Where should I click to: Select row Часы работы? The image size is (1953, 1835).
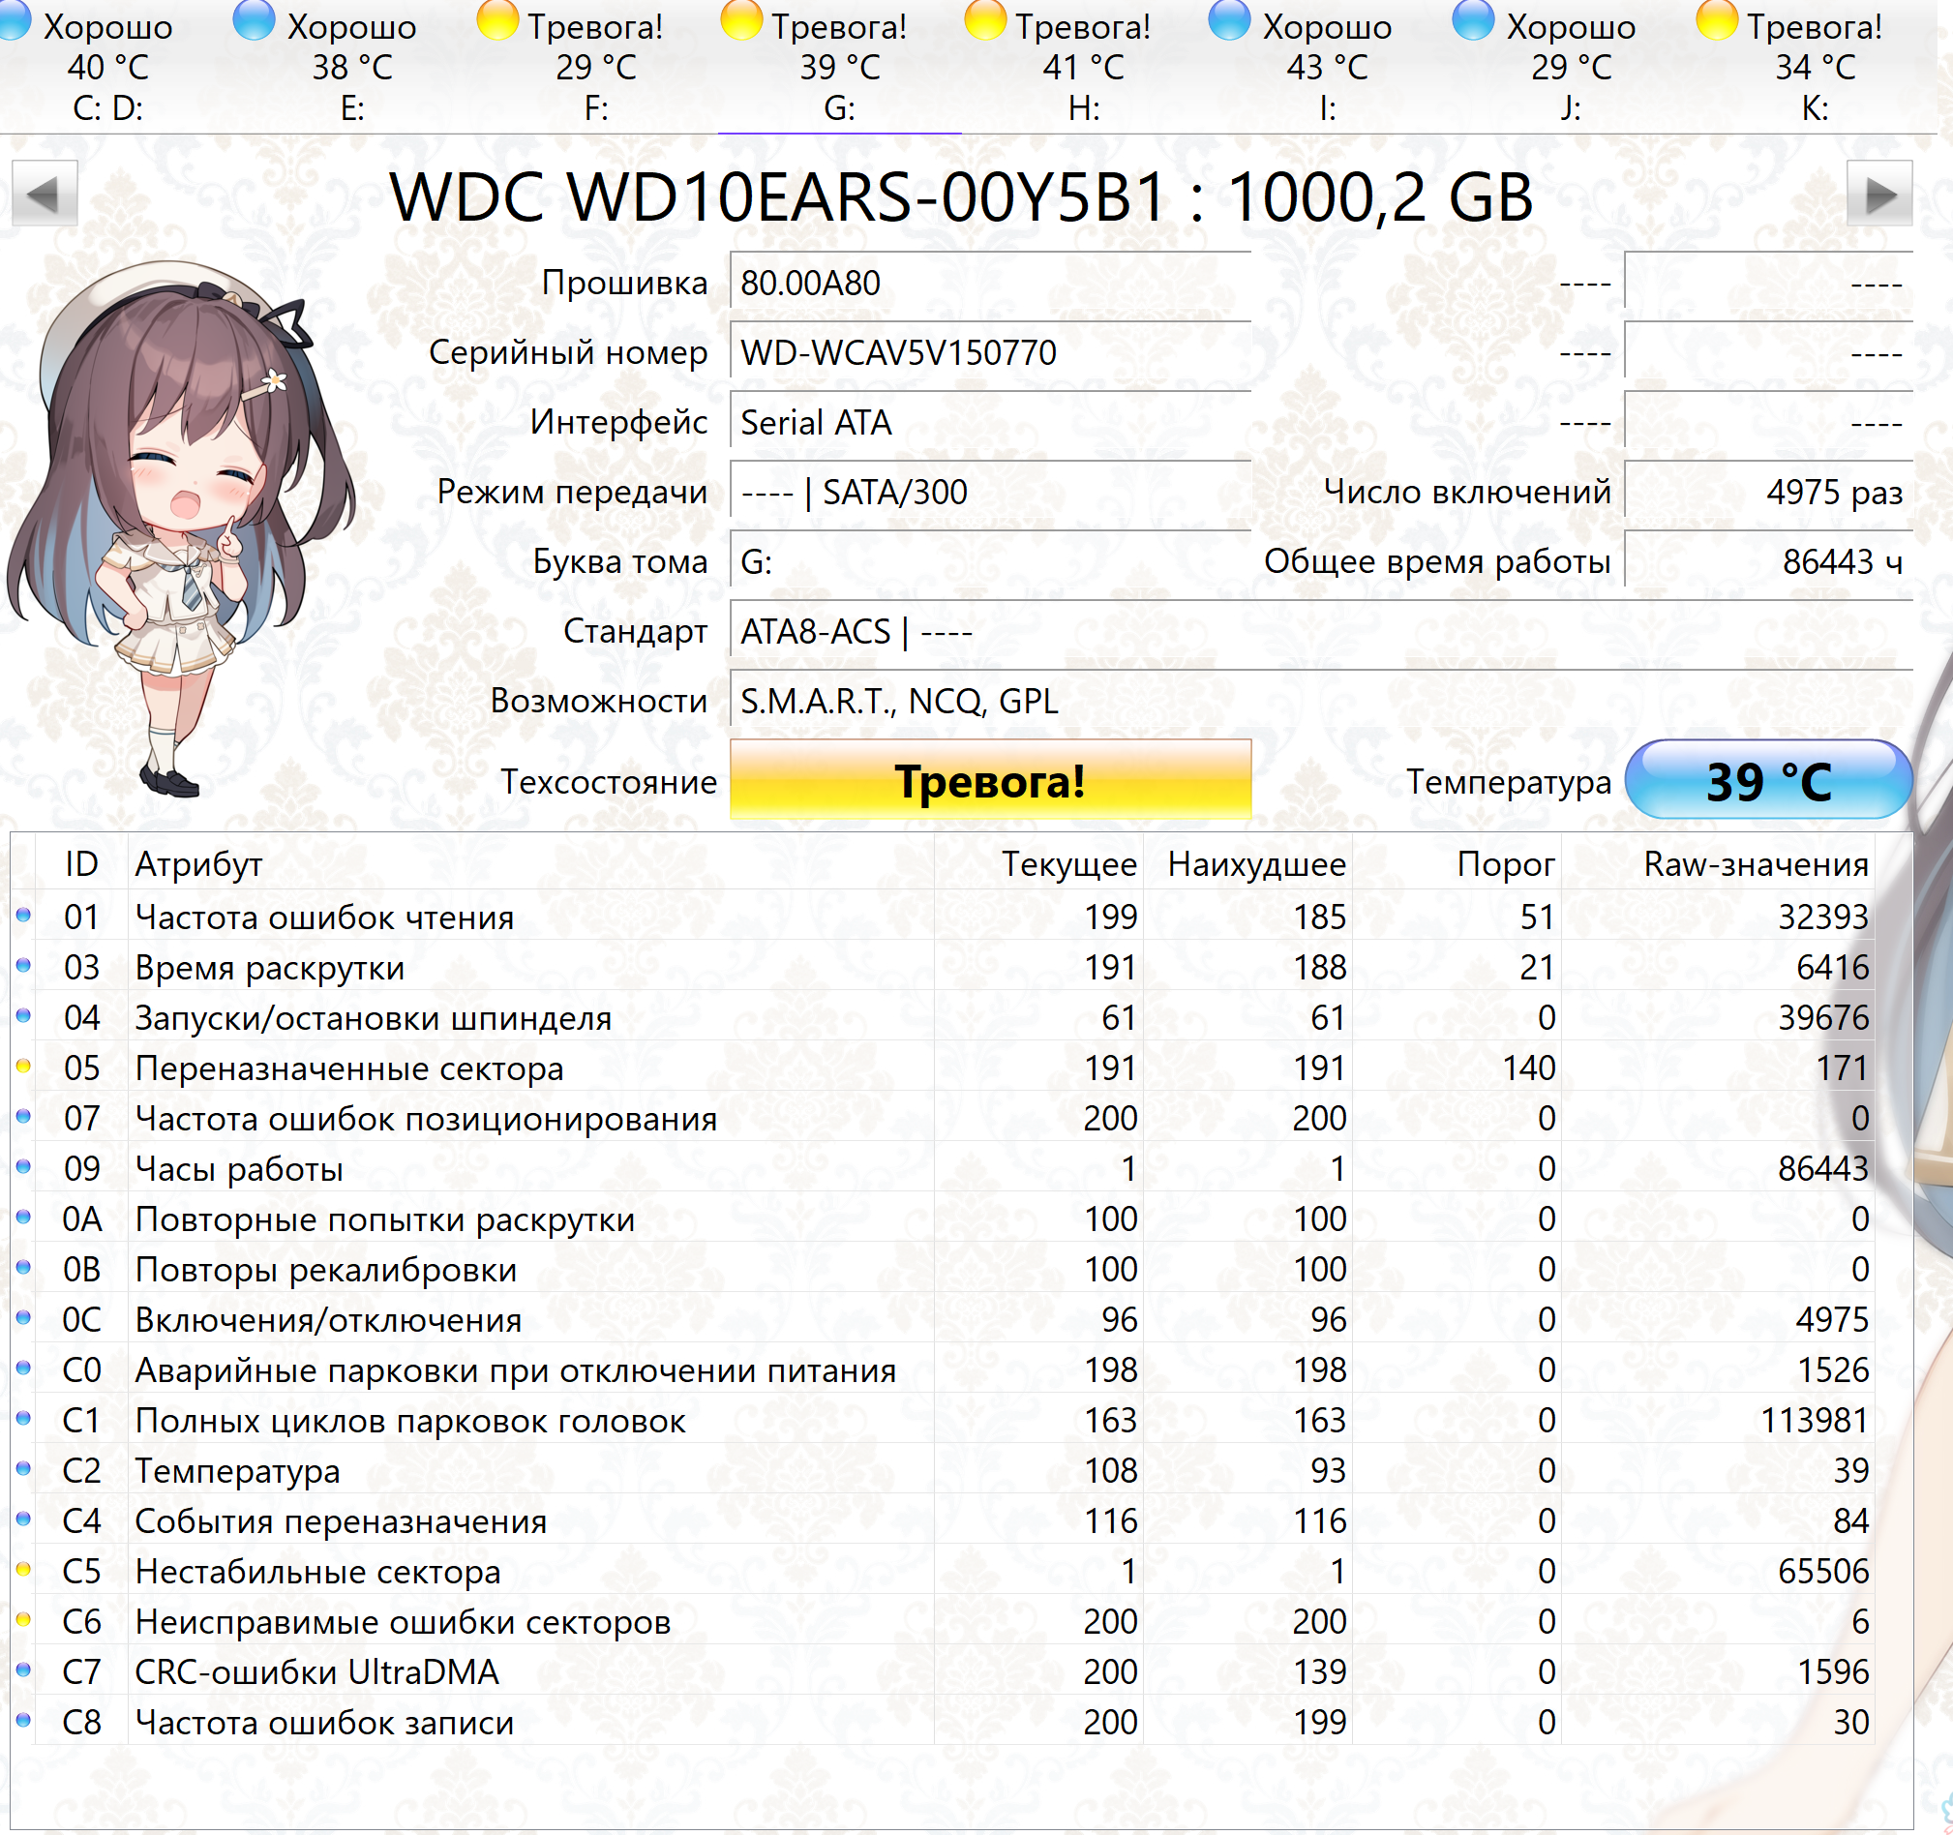pos(943,1168)
